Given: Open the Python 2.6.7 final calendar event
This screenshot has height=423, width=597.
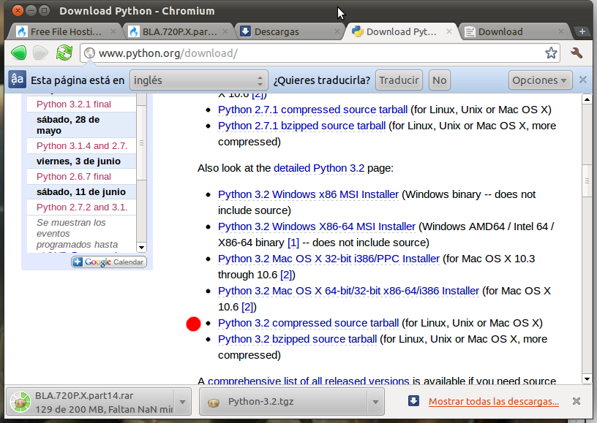Looking at the screenshot, I should pos(74,177).
